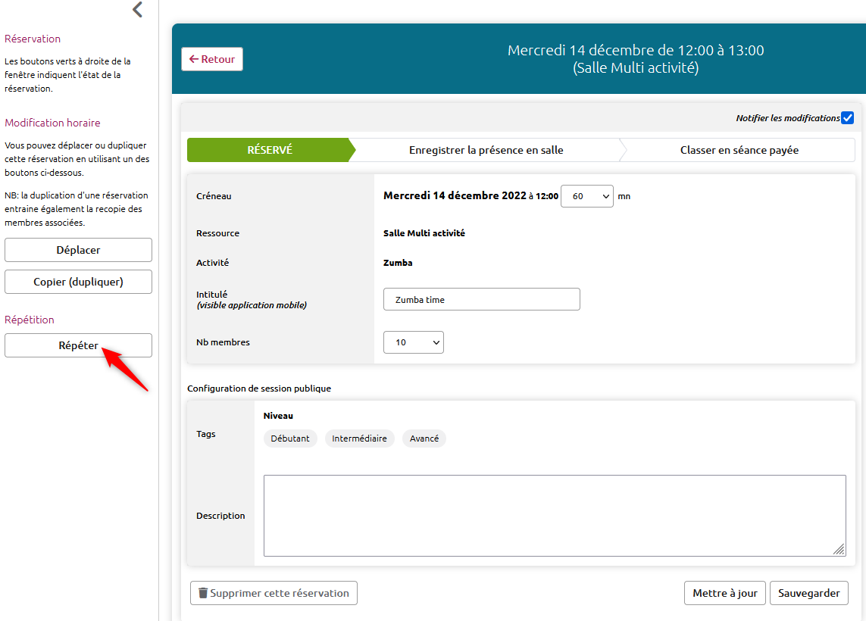Focus the Intitulé field containing Zumba time

[481, 299]
